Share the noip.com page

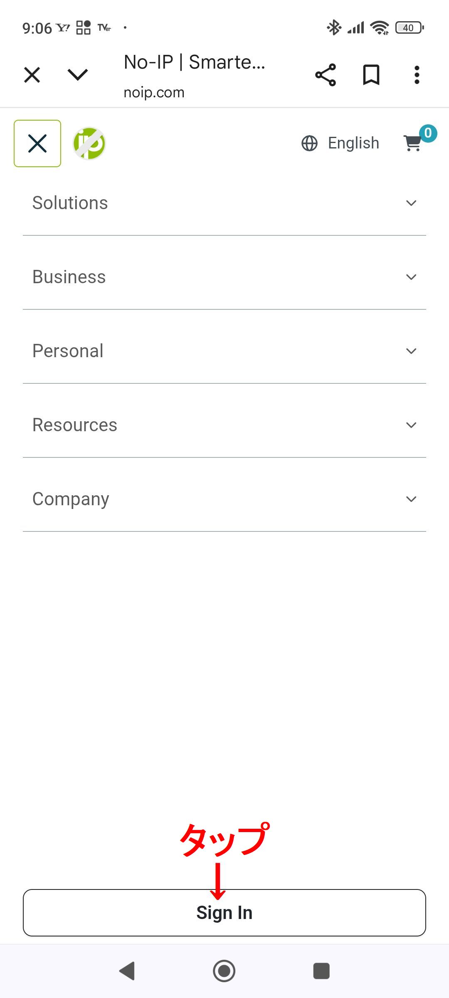[x=326, y=75]
